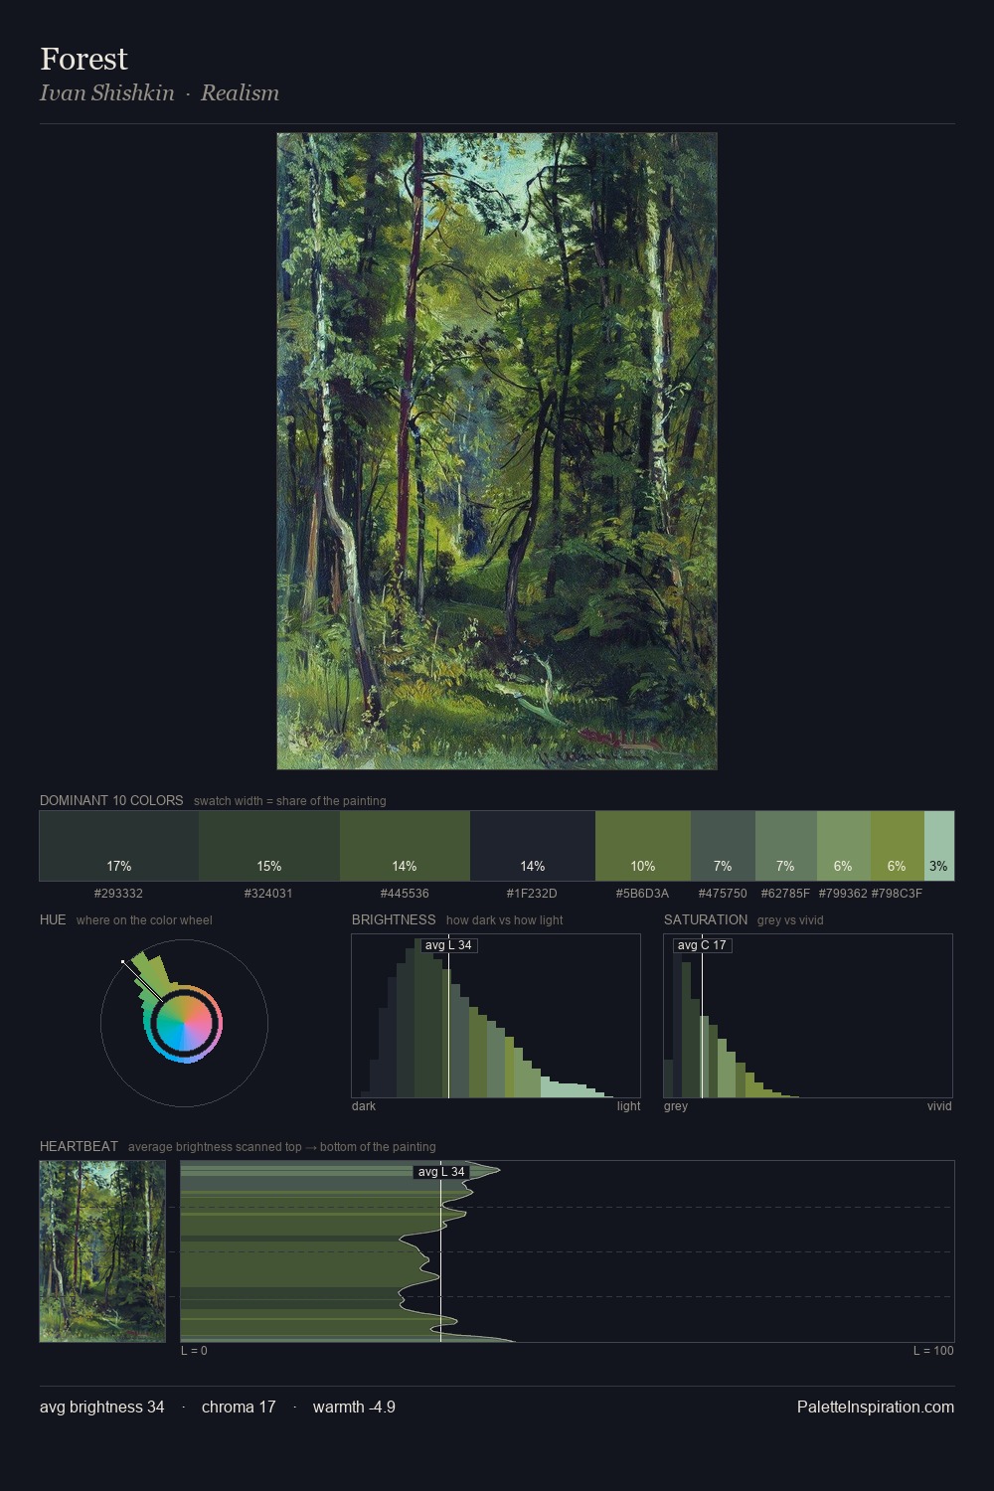Click the 'L = 100' axis label

pyautogui.click(x=933, y=1351)
